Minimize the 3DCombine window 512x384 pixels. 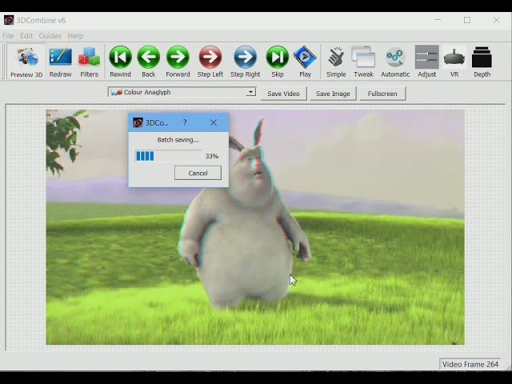(x=438, y=20)
